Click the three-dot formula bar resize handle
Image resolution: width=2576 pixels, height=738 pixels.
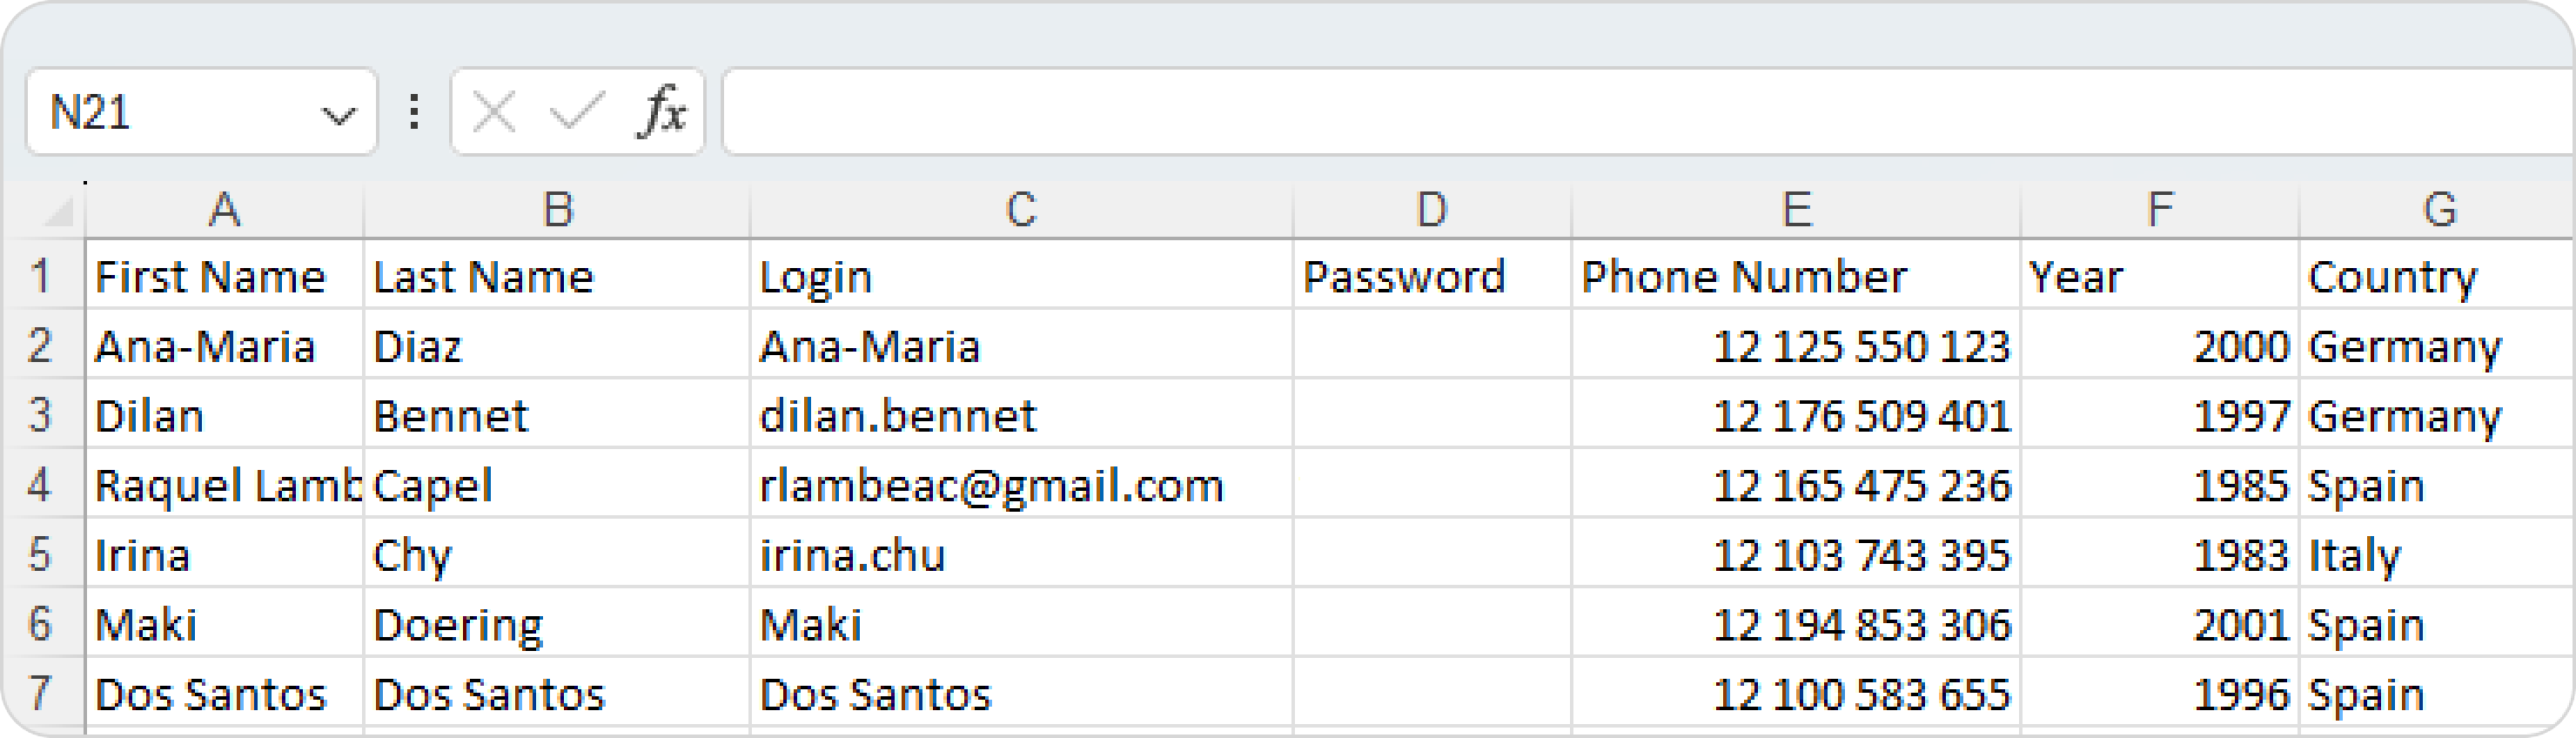[414, 112]
